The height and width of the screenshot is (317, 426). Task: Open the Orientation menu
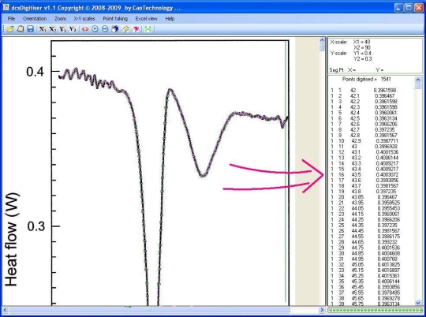pyautogui.click(x=35, y=19)
